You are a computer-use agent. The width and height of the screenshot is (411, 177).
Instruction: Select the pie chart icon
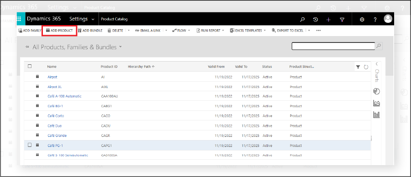(376, 91)
